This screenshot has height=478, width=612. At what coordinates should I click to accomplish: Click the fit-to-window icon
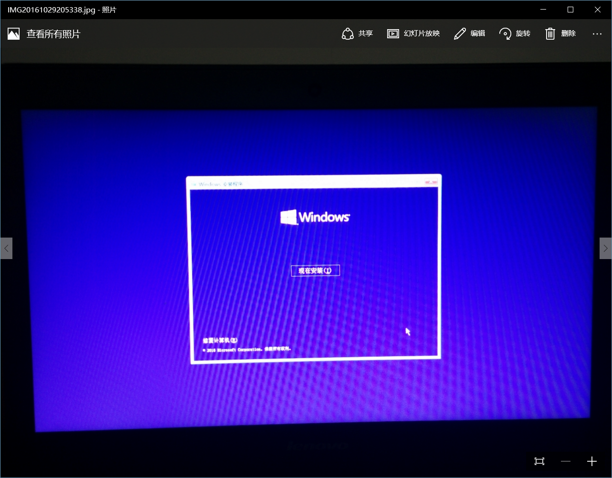click(539, 461)
